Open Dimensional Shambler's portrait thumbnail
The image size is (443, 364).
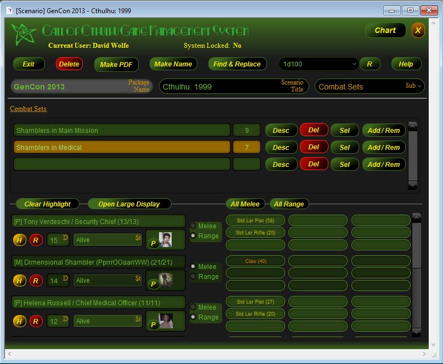165,281
